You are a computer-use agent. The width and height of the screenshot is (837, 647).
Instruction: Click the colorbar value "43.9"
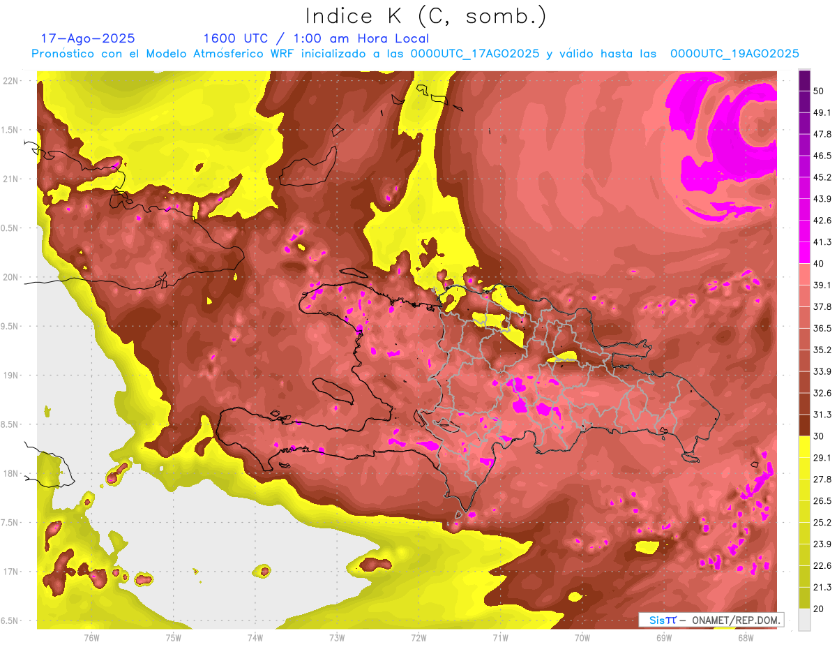(x=822, y=199)
